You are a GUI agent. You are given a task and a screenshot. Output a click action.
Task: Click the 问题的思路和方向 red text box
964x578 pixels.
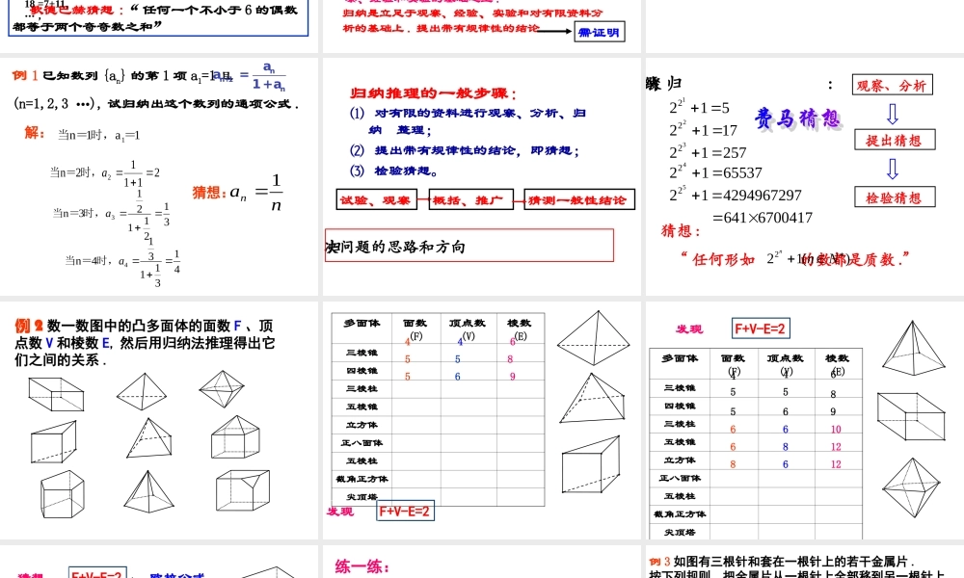(469, 246)
